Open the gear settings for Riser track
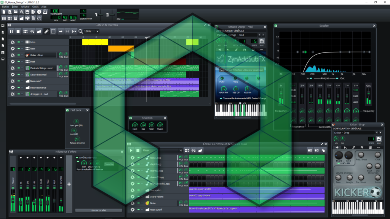 pos(13,49)
